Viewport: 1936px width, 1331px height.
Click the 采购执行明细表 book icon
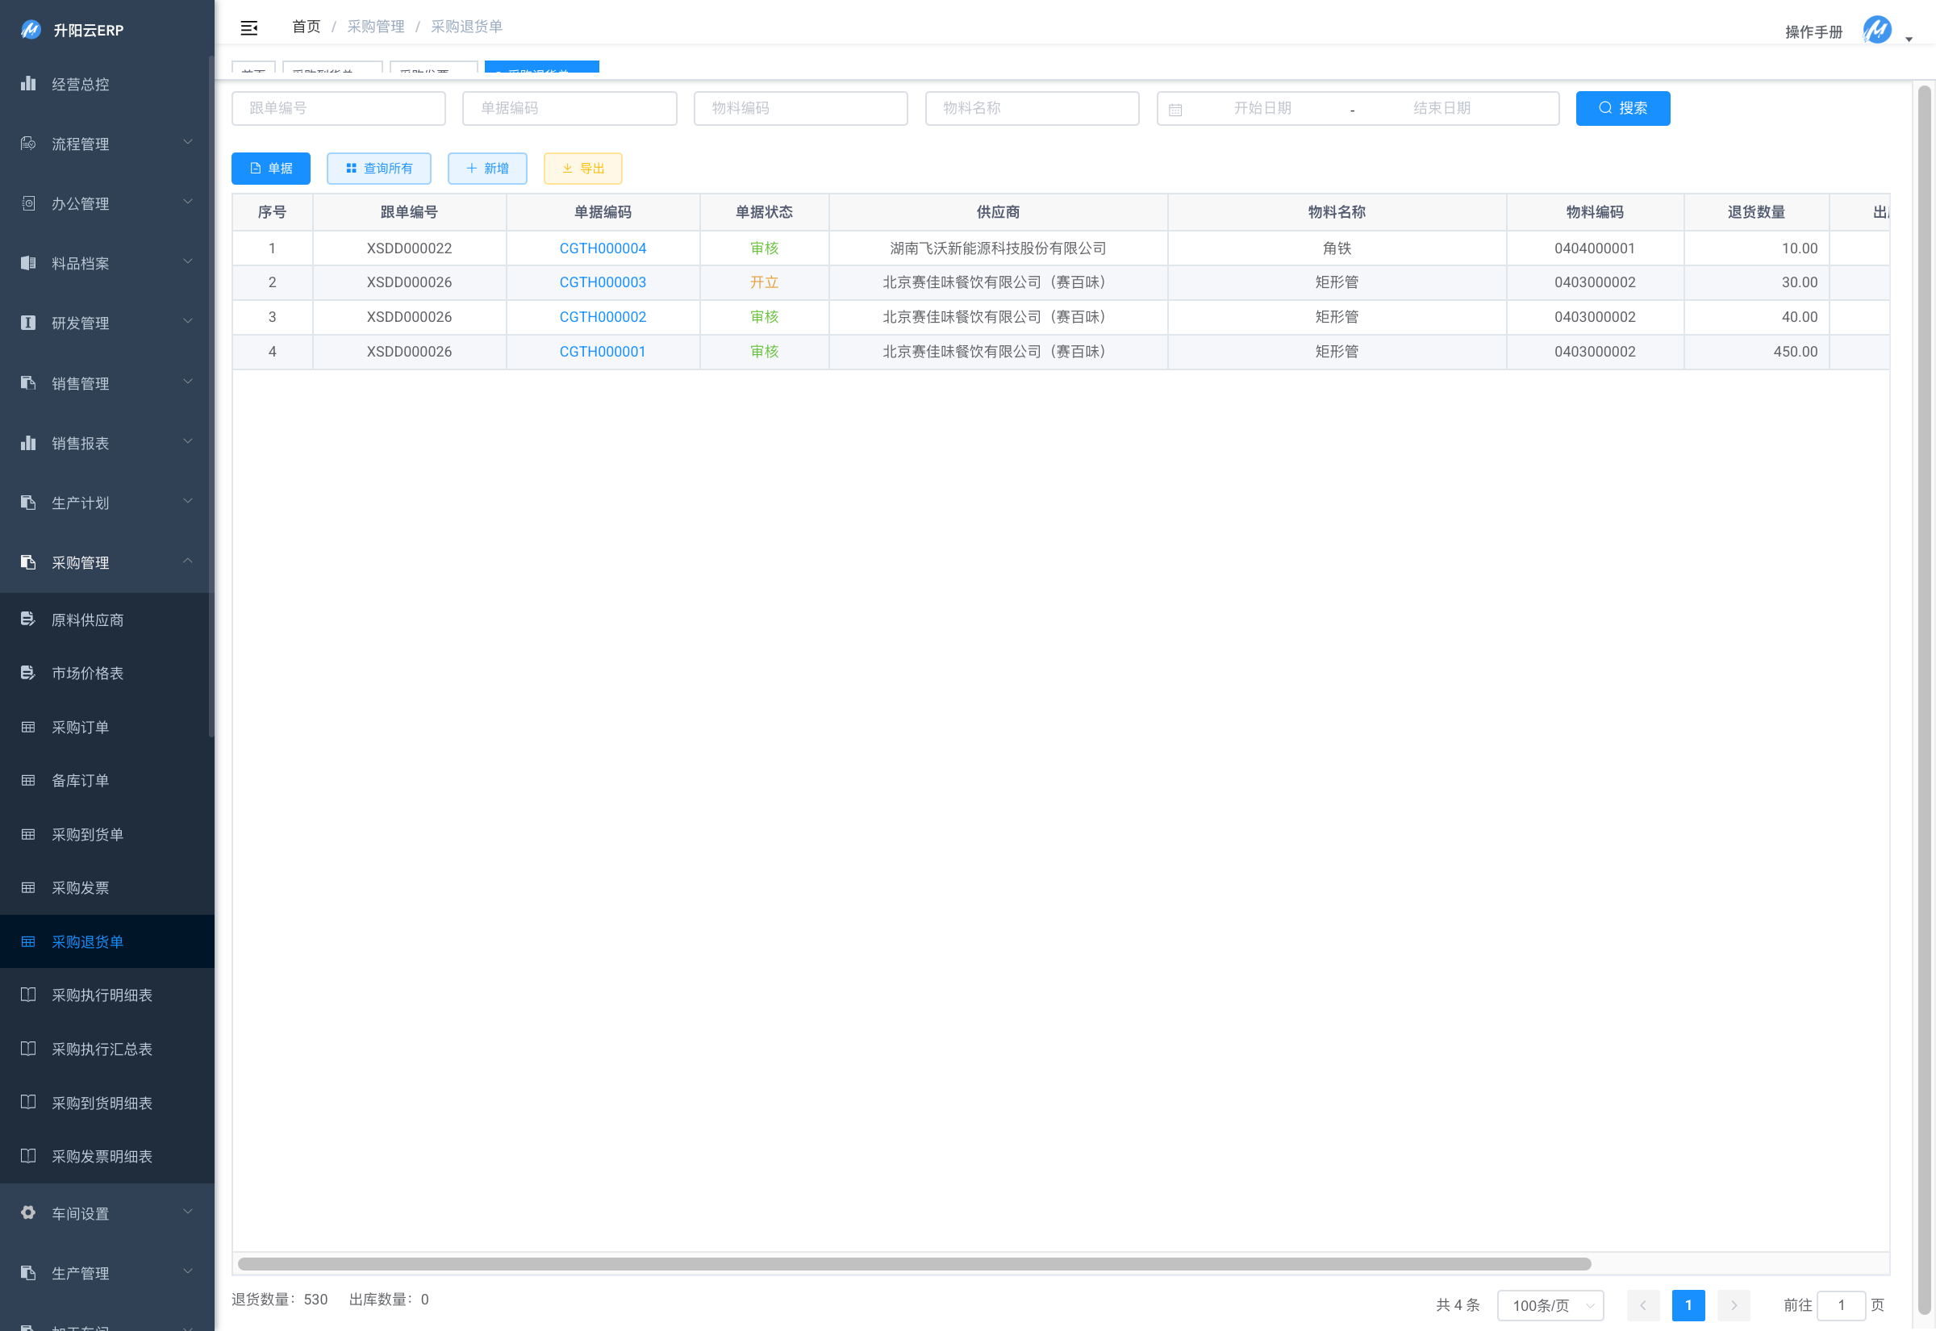point(28,994)
